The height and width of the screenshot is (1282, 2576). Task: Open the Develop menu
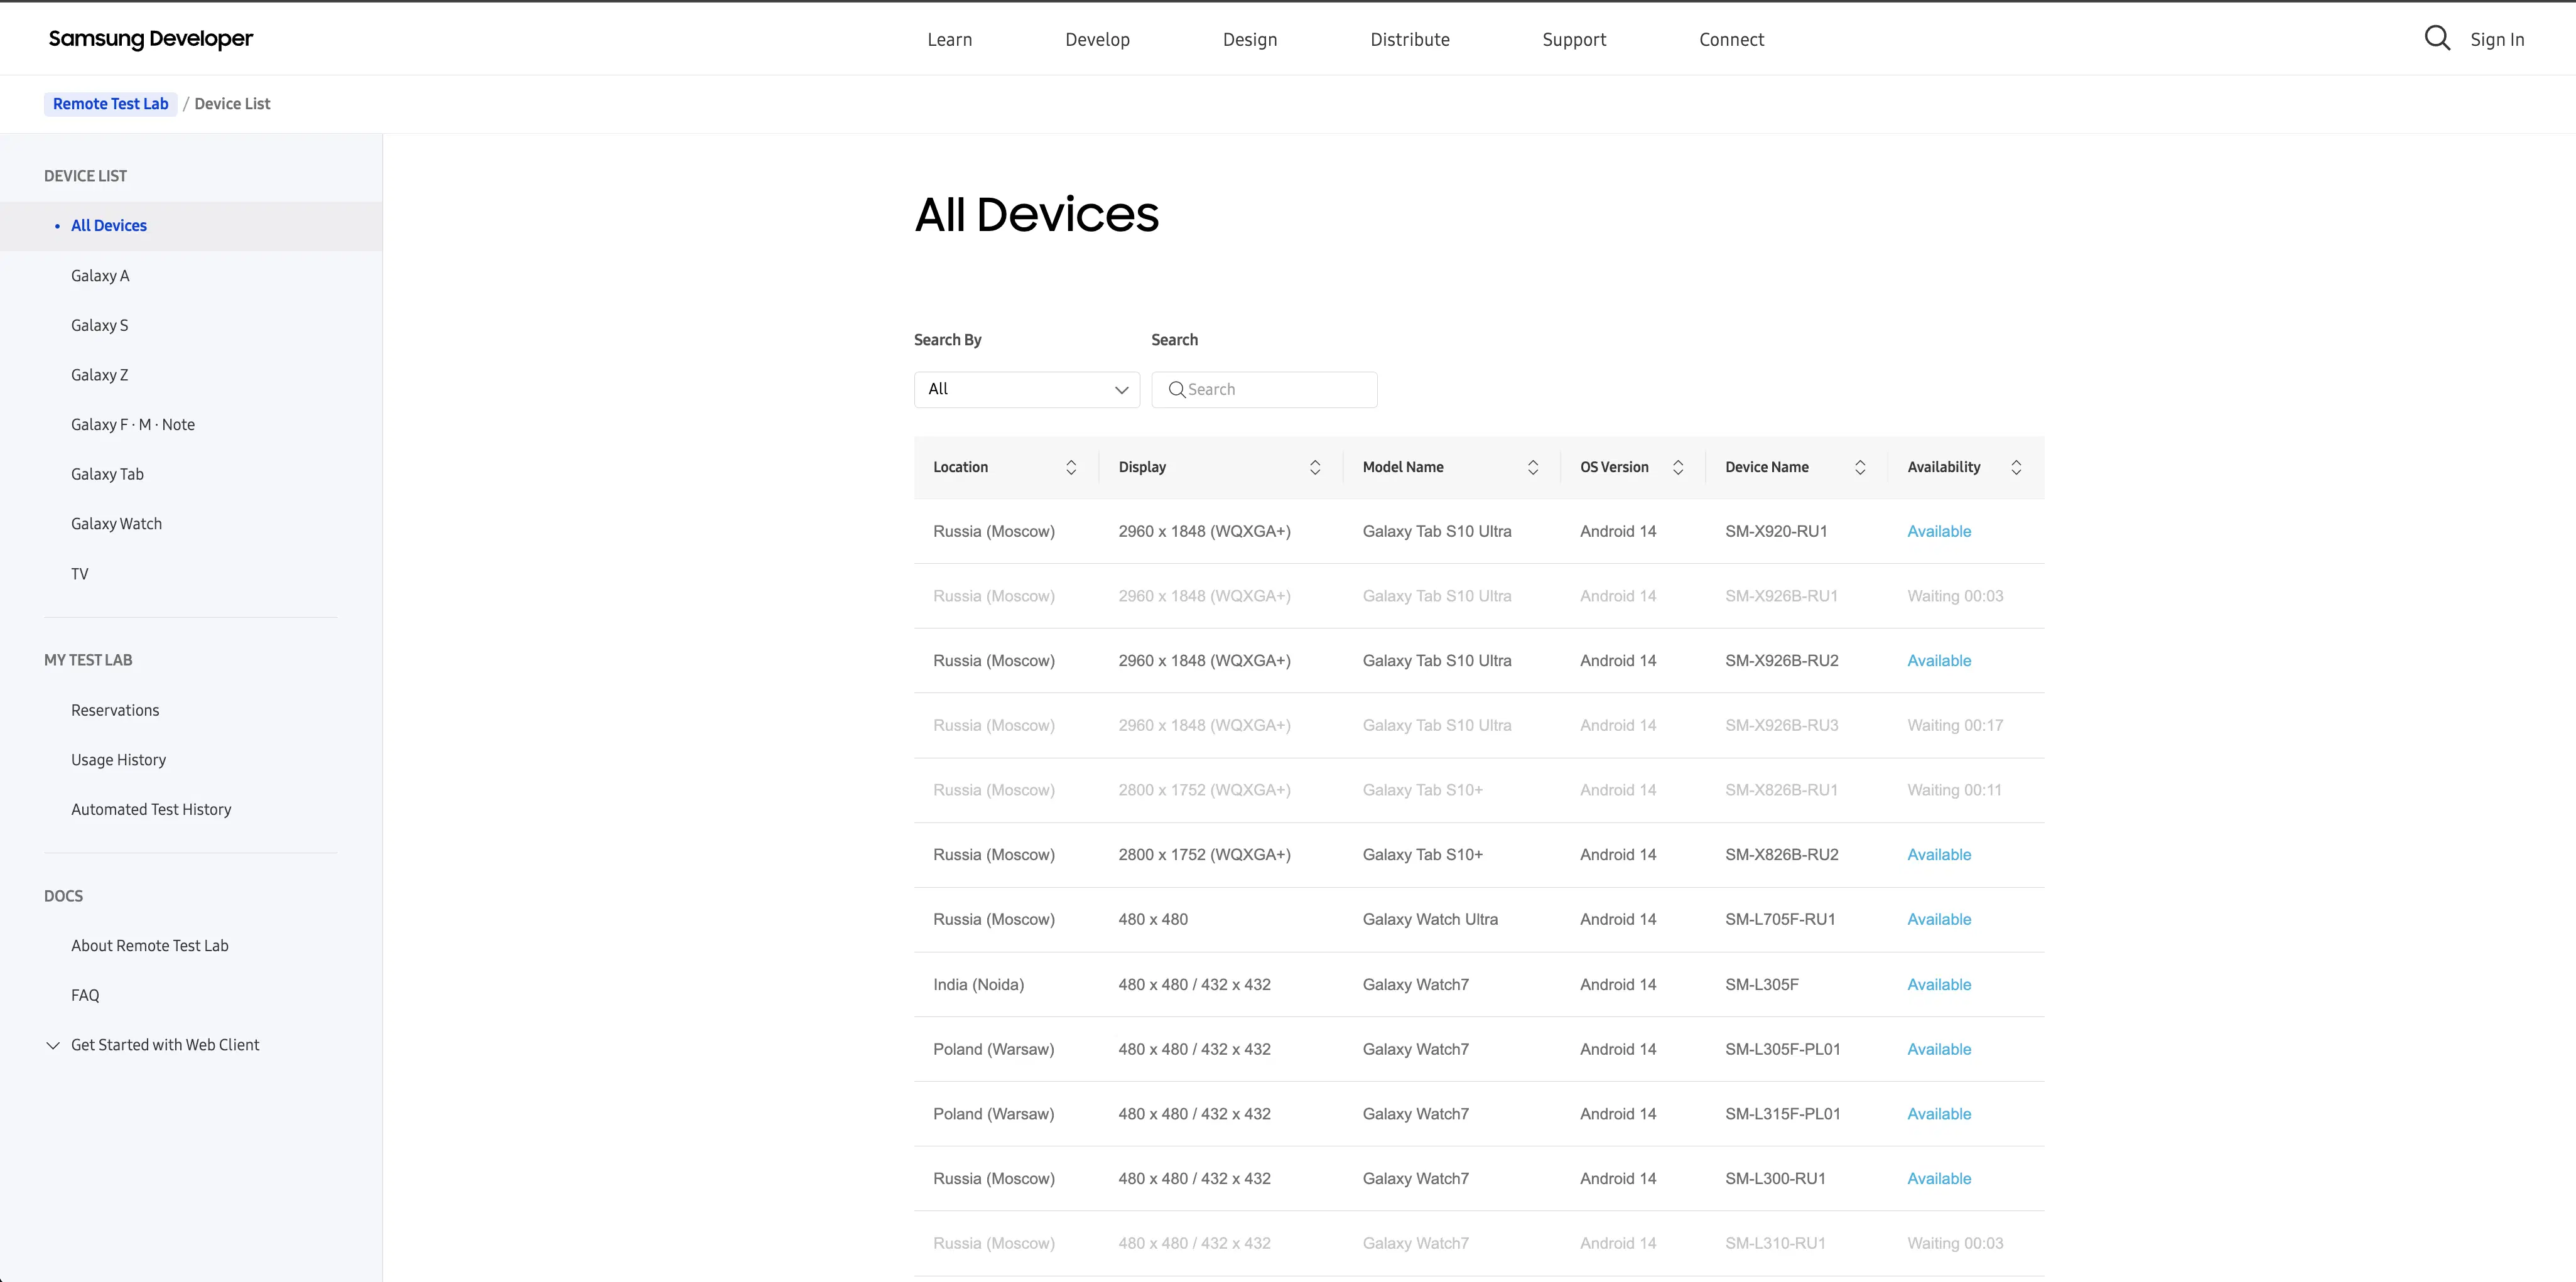coord(1097,39)
